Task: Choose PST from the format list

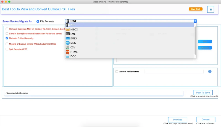Action: pyautogui.click(x=130, y=25)
